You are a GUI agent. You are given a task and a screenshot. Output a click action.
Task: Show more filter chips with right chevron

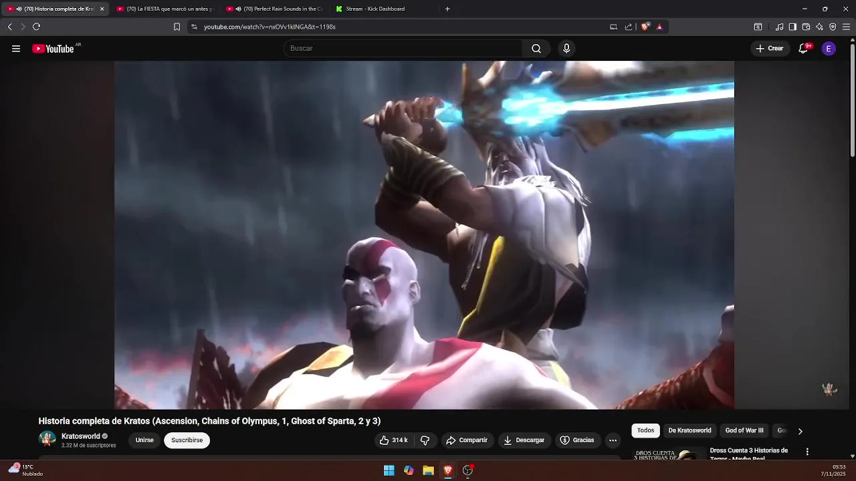(800, 431)
